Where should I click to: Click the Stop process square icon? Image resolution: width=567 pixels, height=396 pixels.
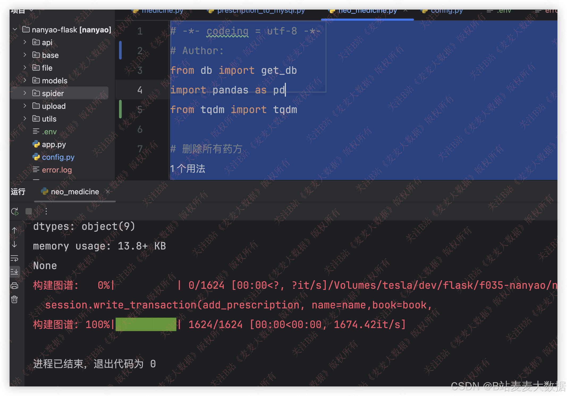[29, 211]
